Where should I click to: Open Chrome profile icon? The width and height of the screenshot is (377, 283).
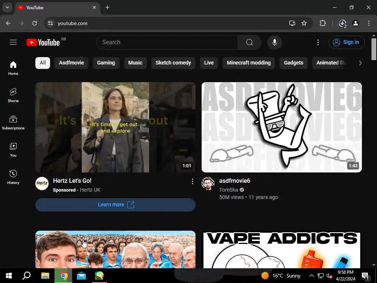click(356, 23)
